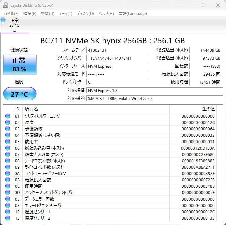Click status orb for ID 02 温度 row
Viewport: 226px width, 225px height.
coord(8,122)
